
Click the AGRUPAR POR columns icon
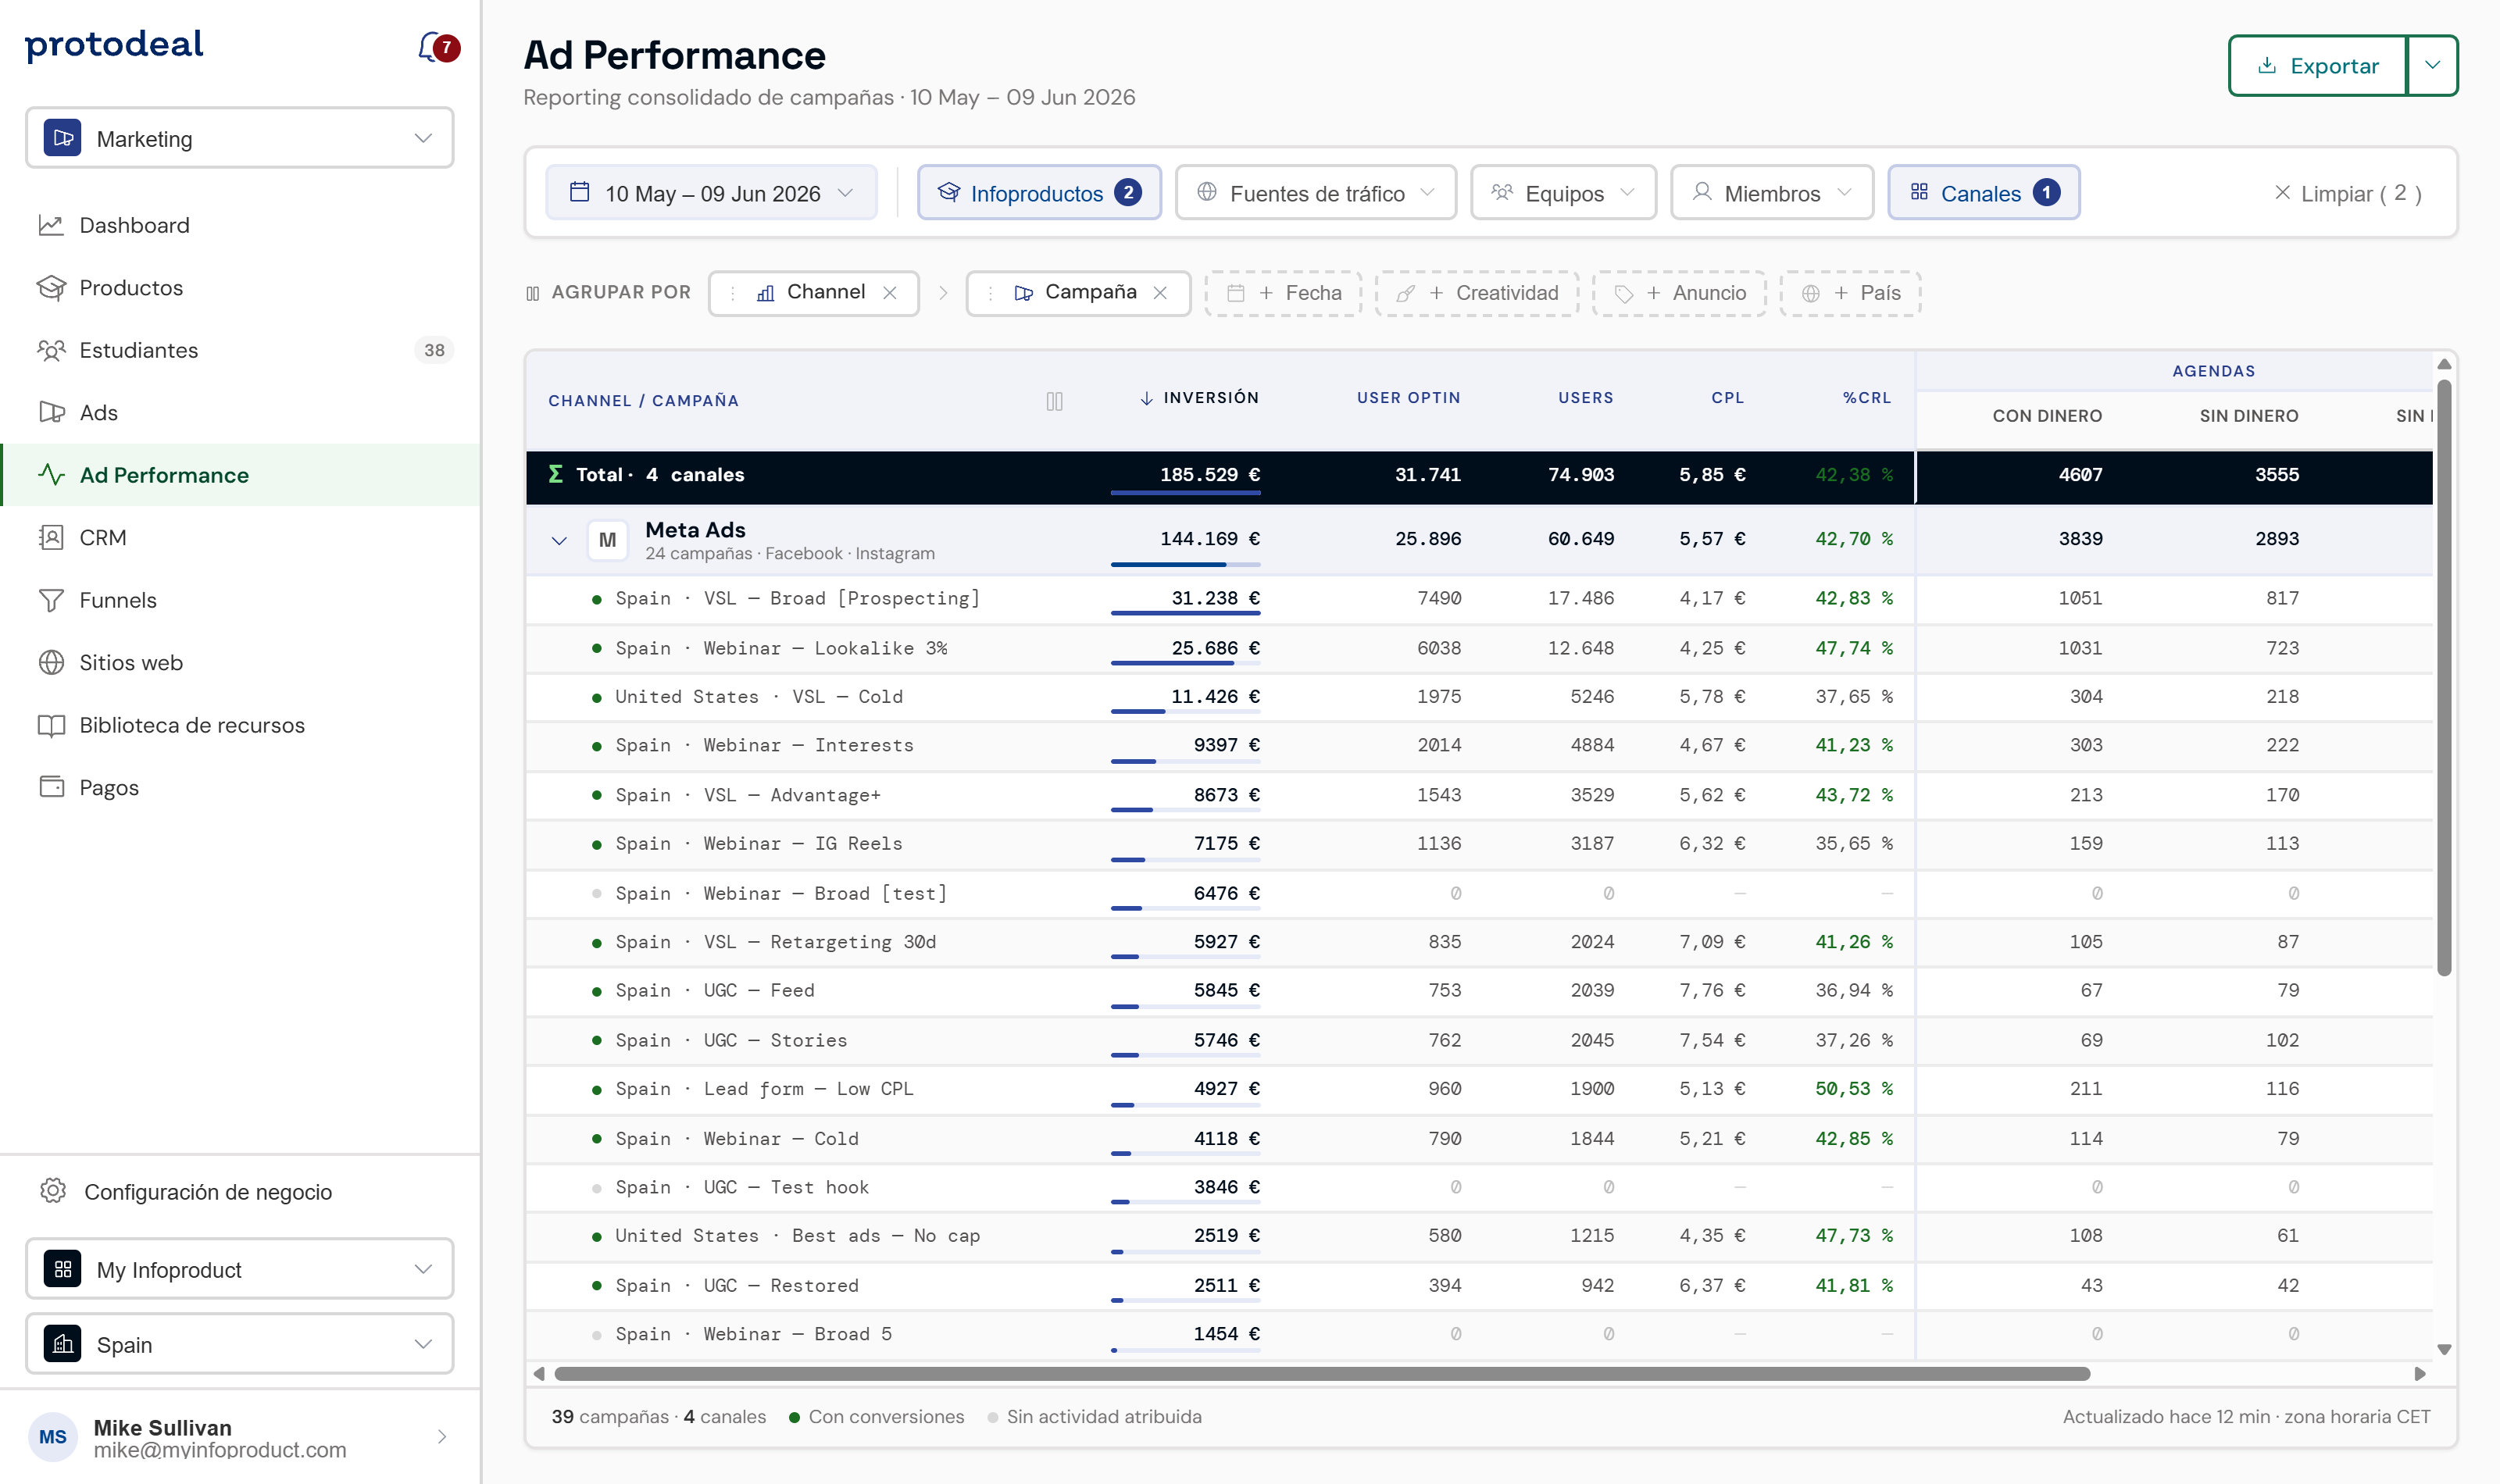click(533, 293)
